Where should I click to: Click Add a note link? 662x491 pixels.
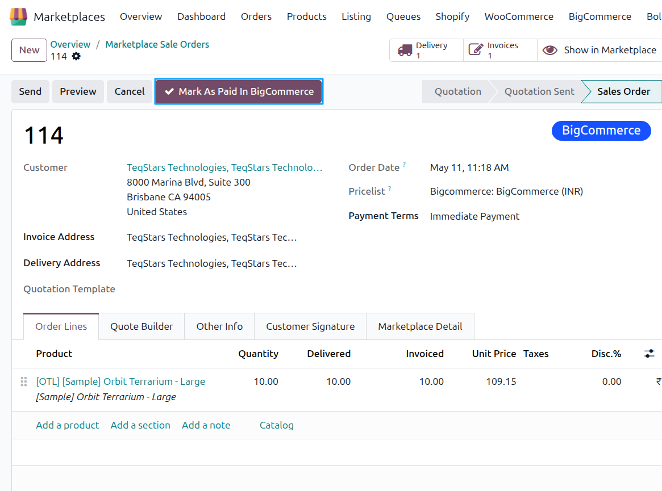[206, 425]
